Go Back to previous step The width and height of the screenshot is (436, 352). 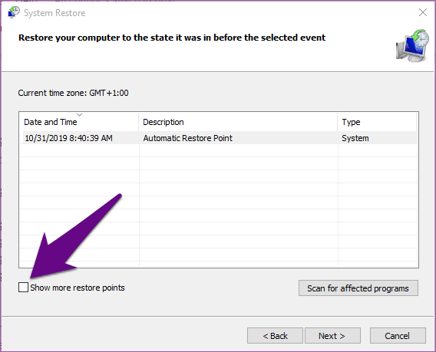275,336
